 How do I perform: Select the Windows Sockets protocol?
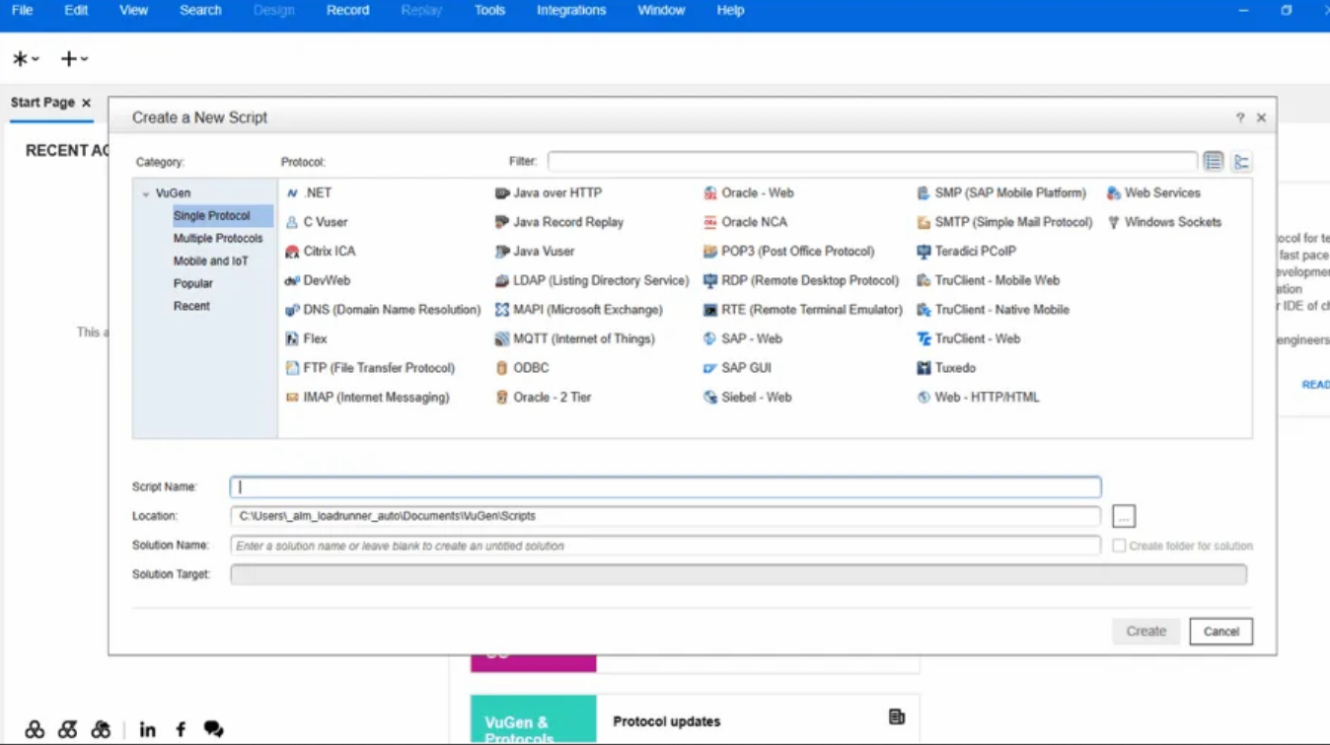coord(1164,222)
